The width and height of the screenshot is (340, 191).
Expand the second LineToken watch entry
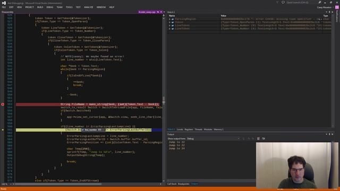(170, 29)
